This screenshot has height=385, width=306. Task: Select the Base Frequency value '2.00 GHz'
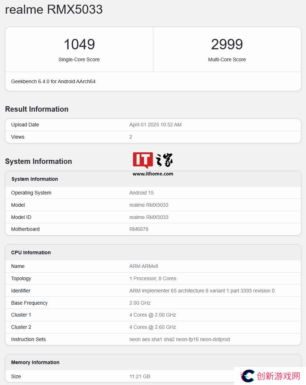(x=140, y=303)
